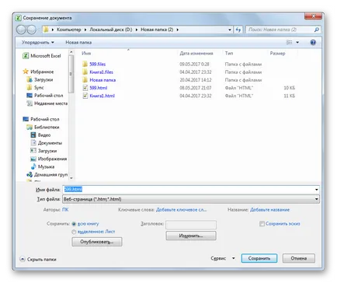Click Скрыть папки toggle
Viewport: 337px width, 283px height.
pos(38,259)
